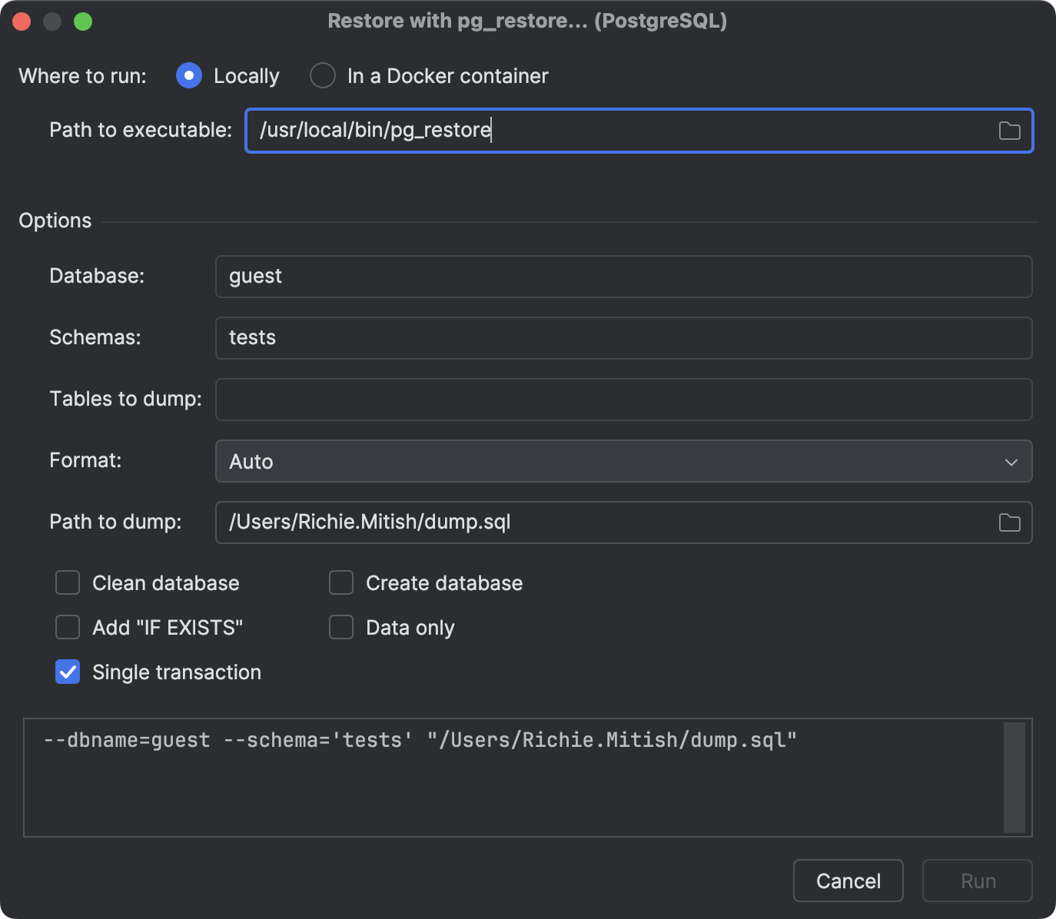Image resolution: width=1056 pixels, height=919 pixels.
Task: Enable the Clean database option
Action: pyautogui.click(x=68, y=582)
